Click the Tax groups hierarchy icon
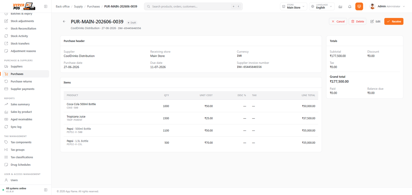 tap(6, 150)
